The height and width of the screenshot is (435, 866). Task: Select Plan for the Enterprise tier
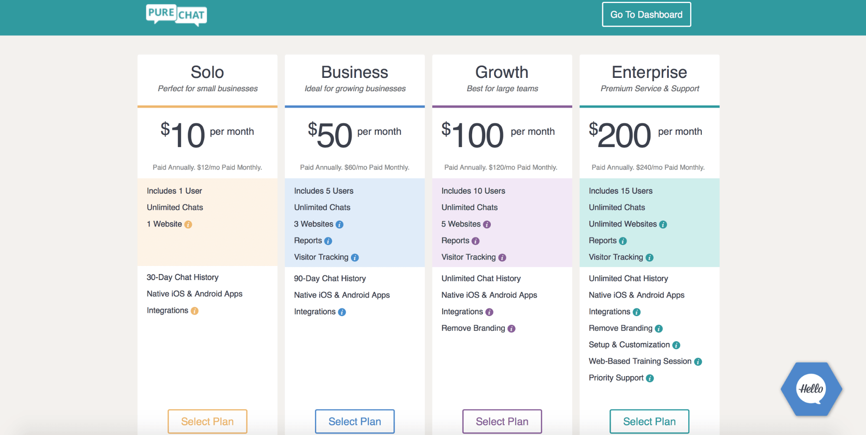click(649, 421)
